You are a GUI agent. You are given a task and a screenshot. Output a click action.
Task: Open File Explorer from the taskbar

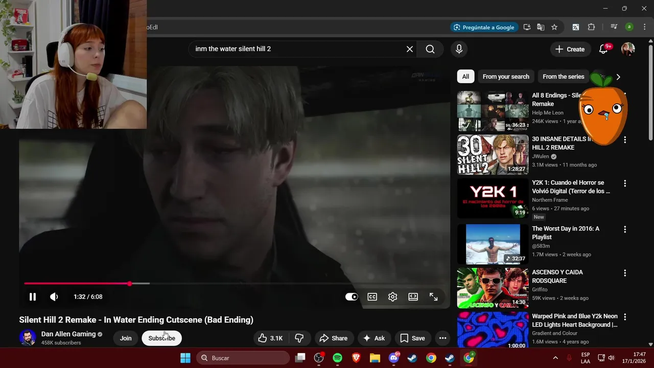point(375,358)
